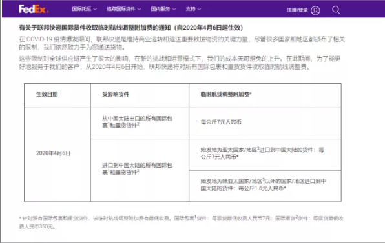The height and width of the screenshot is (243, 385).
Task: Click the FedEx logo
Action: tap(34, 9)
